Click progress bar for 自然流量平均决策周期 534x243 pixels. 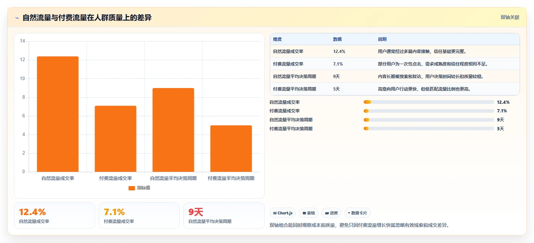click(429, 120)
